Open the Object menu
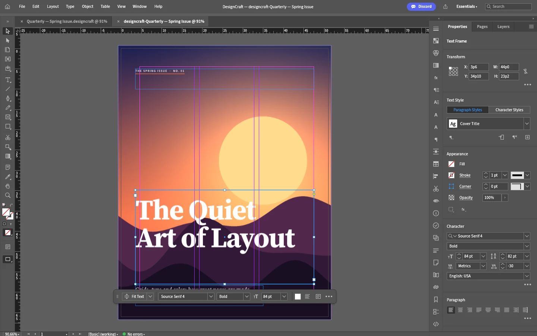Screen dimensions: 537x336 (88, 6)
